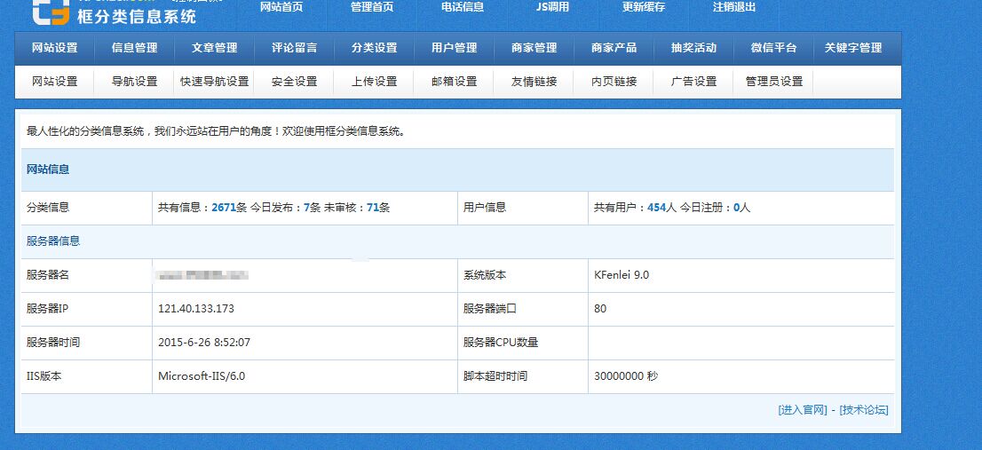Open the 技术论坛 link
Screen dimensions: 982x450
coord(863,410)
